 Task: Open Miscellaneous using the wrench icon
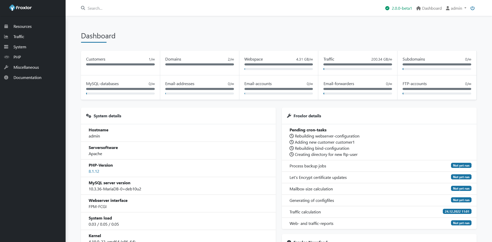pyautogui.click(x=6, y=67)
